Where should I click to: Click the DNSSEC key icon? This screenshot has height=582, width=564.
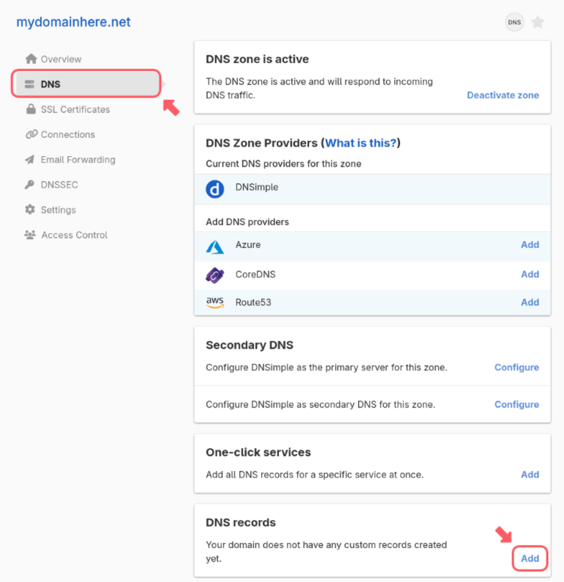[30, 184]
